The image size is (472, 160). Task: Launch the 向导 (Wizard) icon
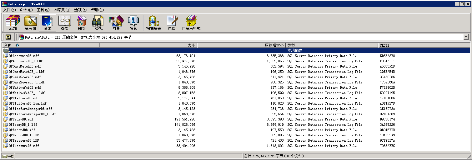116,23
